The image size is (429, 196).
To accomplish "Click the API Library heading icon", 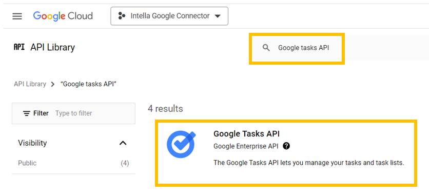I will pyautogui.click(x=19, y=47).
